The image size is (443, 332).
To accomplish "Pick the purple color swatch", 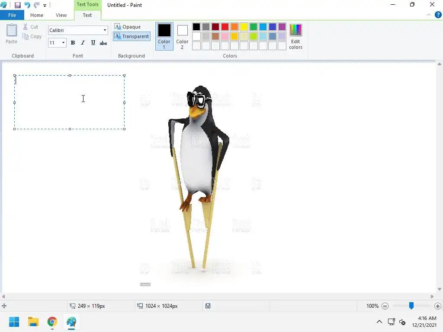I will point(282,27).
